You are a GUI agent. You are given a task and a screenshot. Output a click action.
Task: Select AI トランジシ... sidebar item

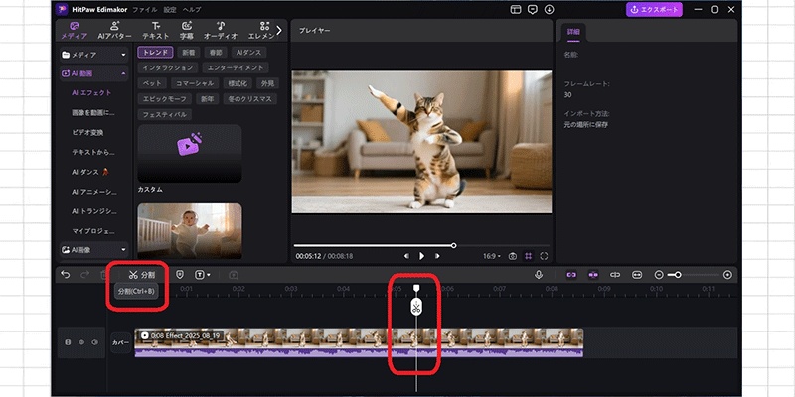click(x=93, y=211)
